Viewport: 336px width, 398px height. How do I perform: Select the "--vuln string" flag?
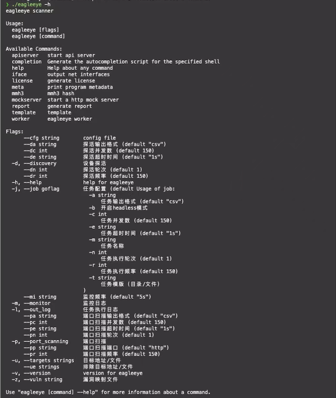[x=43, y=379]
